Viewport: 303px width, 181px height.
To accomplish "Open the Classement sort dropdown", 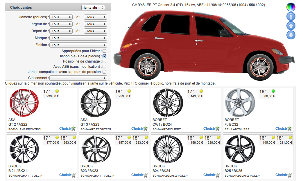I will tap(78, 78).
